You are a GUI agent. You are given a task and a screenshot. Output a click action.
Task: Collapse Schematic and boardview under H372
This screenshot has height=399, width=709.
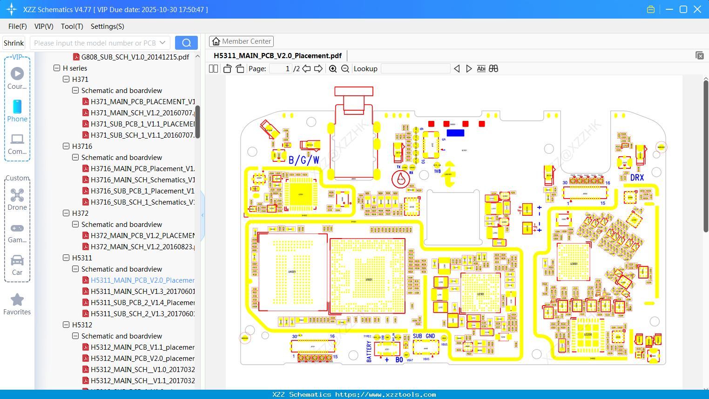pos(75,224)
